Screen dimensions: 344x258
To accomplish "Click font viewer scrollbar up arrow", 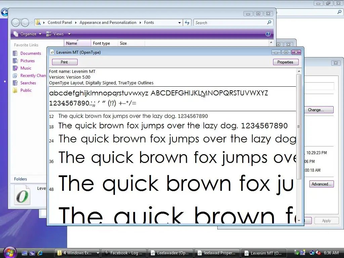I will point(299,71).
